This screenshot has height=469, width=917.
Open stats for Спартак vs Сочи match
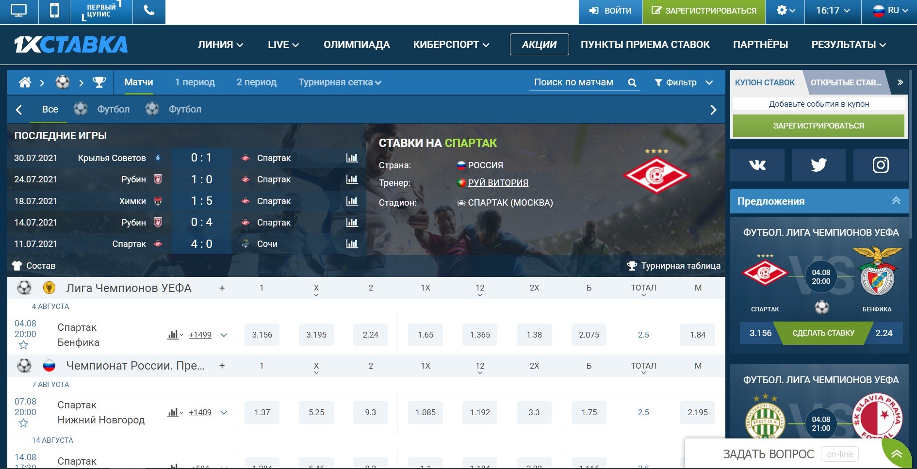[352, 243]
